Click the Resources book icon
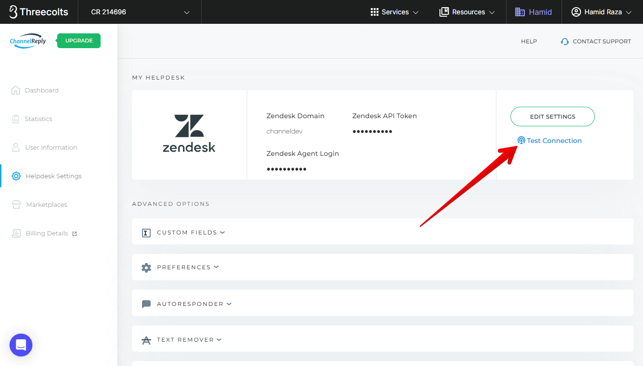 tap(444, 12)
